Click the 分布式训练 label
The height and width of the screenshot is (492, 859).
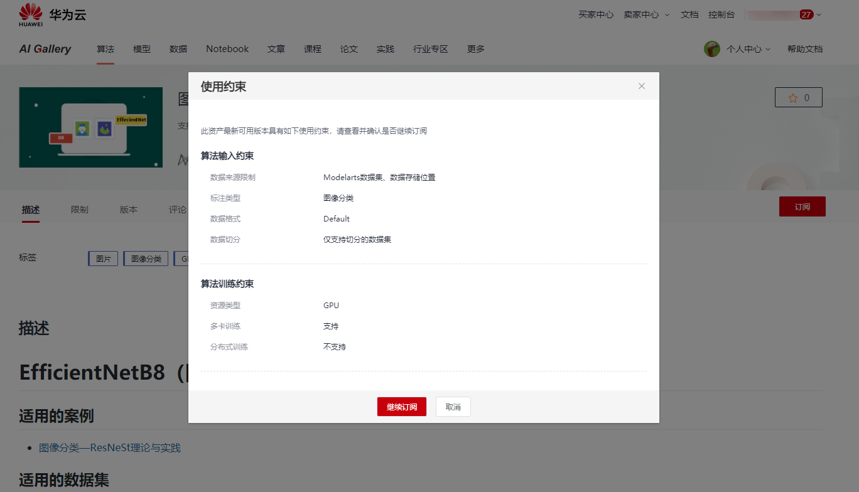pyautogui.click(x=229, y=347)
